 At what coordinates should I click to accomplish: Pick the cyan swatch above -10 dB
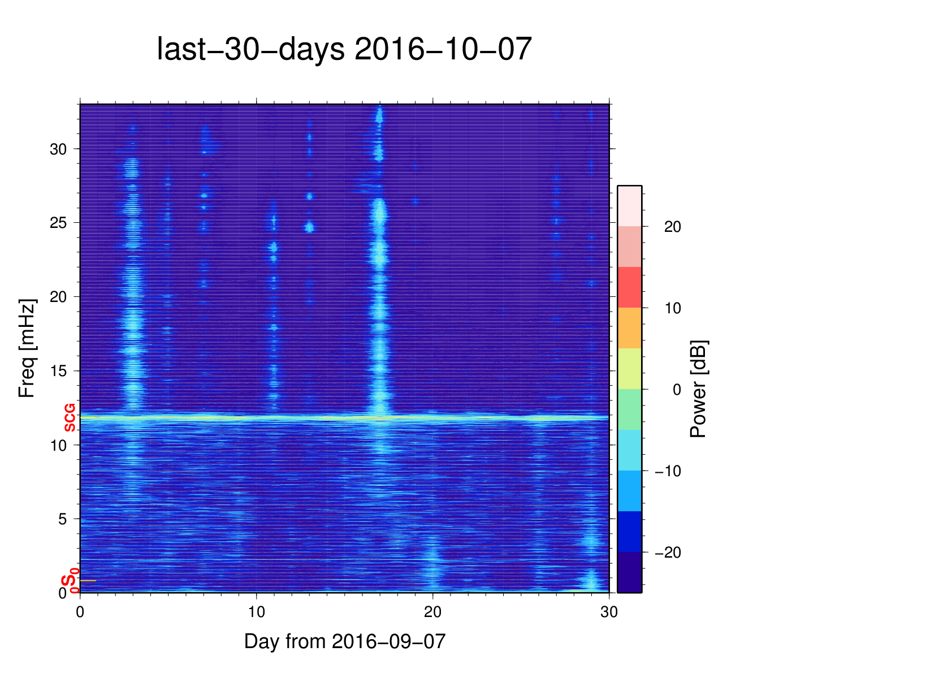coord(629,450)
